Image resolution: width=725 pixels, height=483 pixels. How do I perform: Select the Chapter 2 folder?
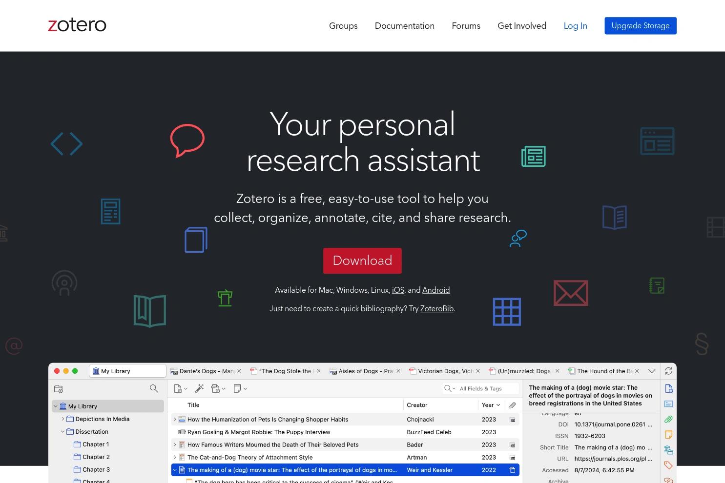96,457
